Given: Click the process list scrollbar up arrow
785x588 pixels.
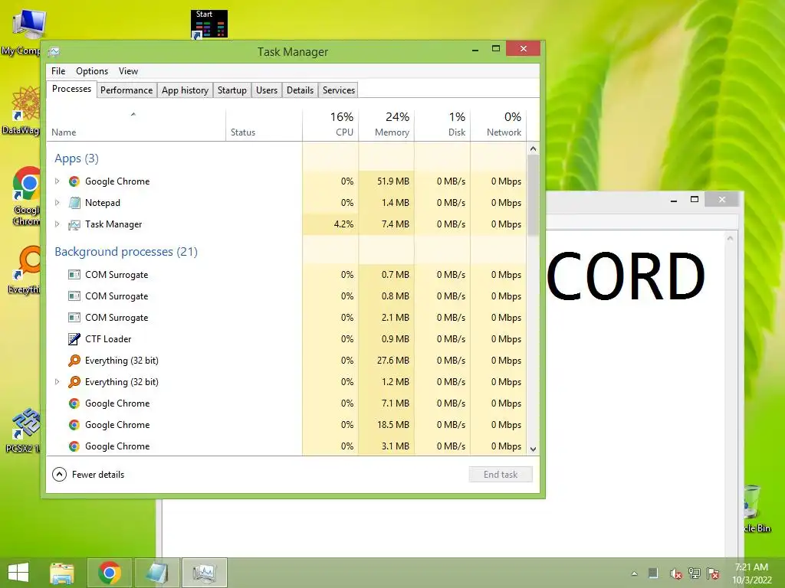Looking at the screenshot, I should 534,149.
